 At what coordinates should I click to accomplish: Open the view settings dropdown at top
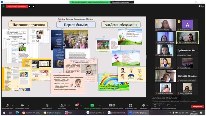point(122,2)
